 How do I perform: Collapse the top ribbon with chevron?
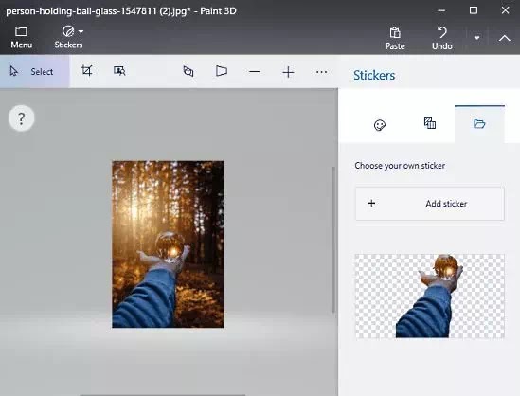505,38
